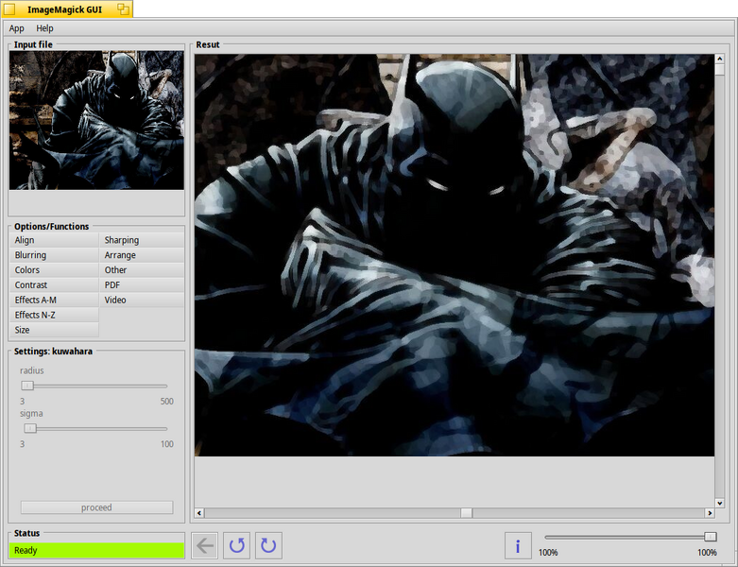738x567 pixels.
Task: Click the horizontal scrollbar right arrow
Action: coord(710,513)
